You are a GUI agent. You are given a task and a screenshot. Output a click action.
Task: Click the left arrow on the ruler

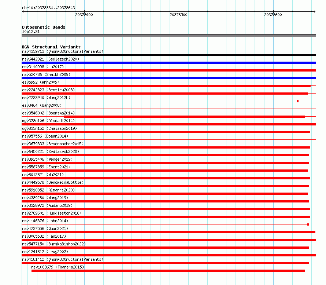pos(23,12)
